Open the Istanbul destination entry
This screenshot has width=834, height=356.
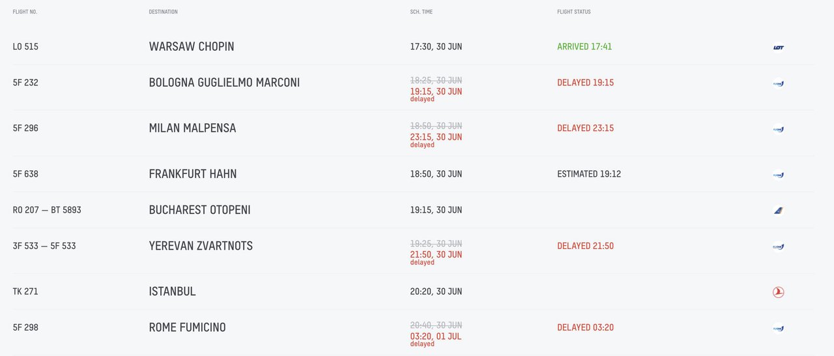[x=172, y=291]
